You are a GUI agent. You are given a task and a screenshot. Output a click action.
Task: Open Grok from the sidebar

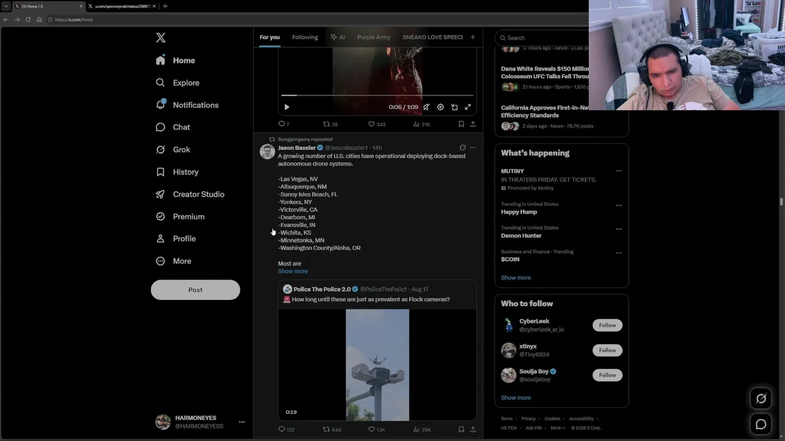[172, 149]
